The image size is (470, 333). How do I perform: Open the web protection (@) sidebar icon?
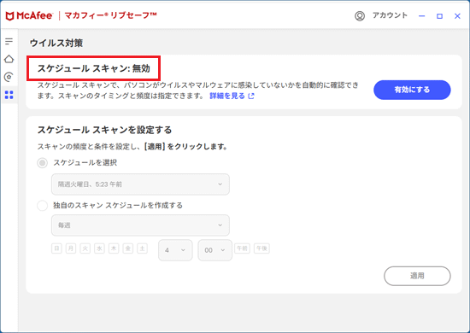9,77
